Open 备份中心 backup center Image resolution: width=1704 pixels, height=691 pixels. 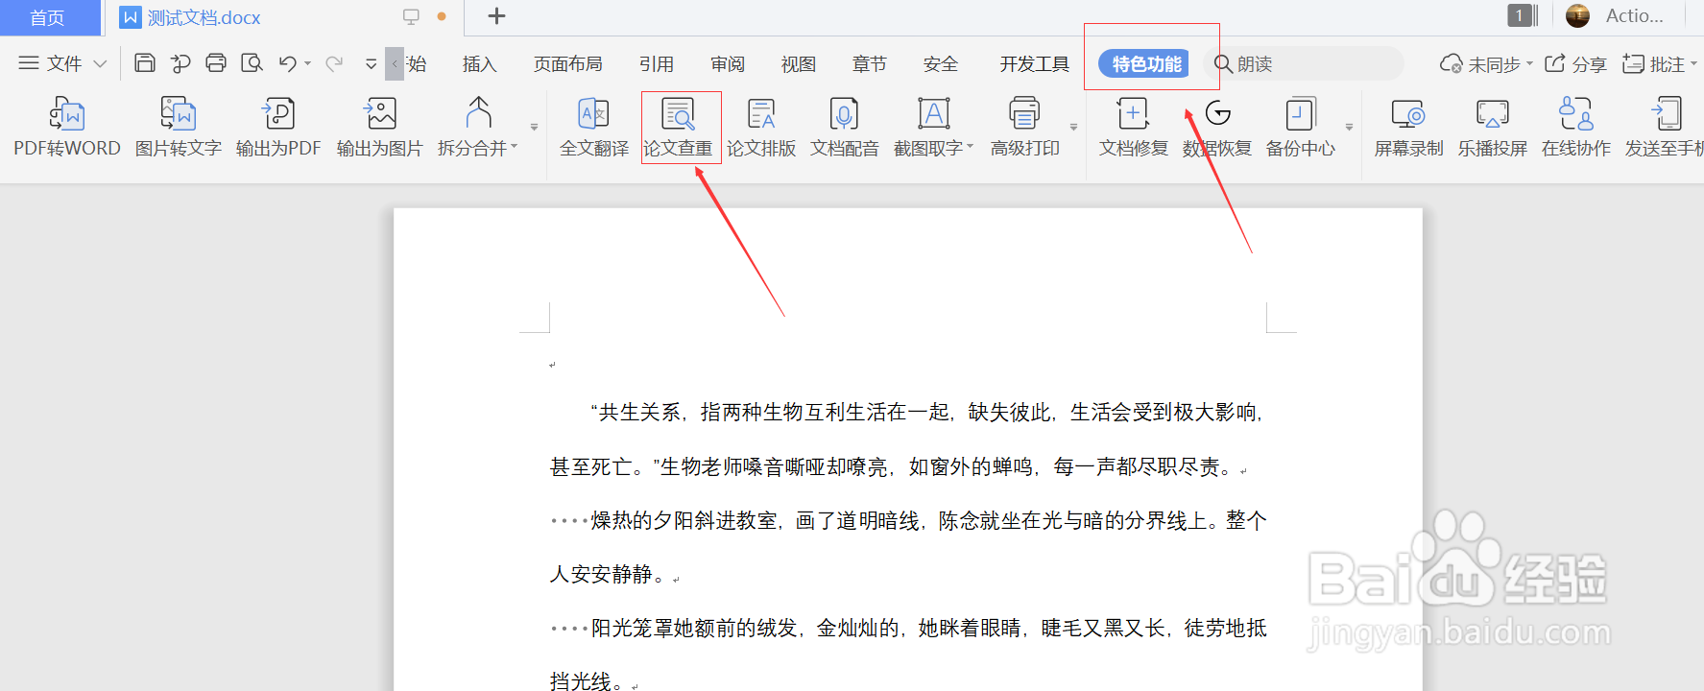point(1301,127)
